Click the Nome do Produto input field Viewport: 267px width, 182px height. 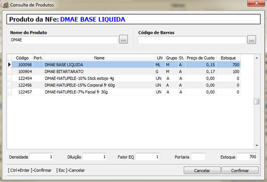point(64,40)
